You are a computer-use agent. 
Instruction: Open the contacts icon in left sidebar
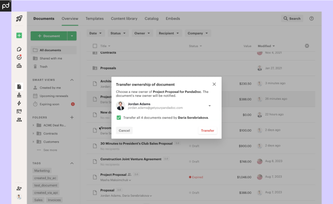pyautogui.click(x=19, y=120)
